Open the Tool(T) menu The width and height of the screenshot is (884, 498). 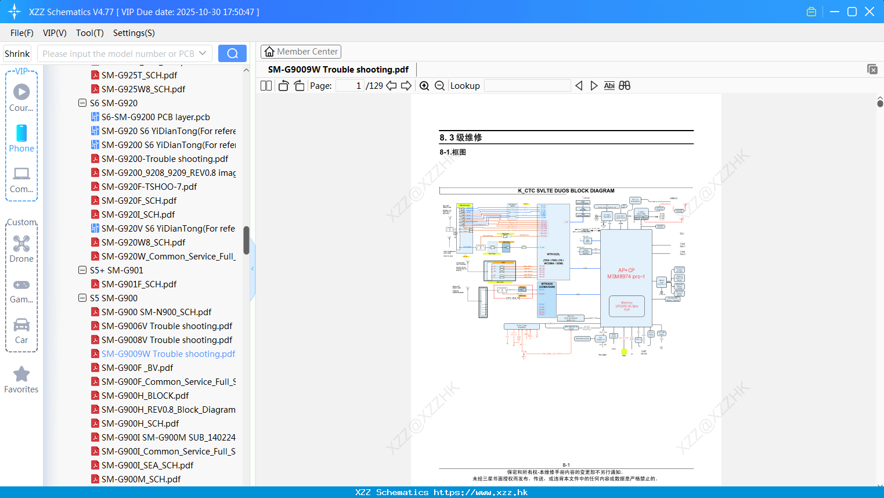coord(90,33)
